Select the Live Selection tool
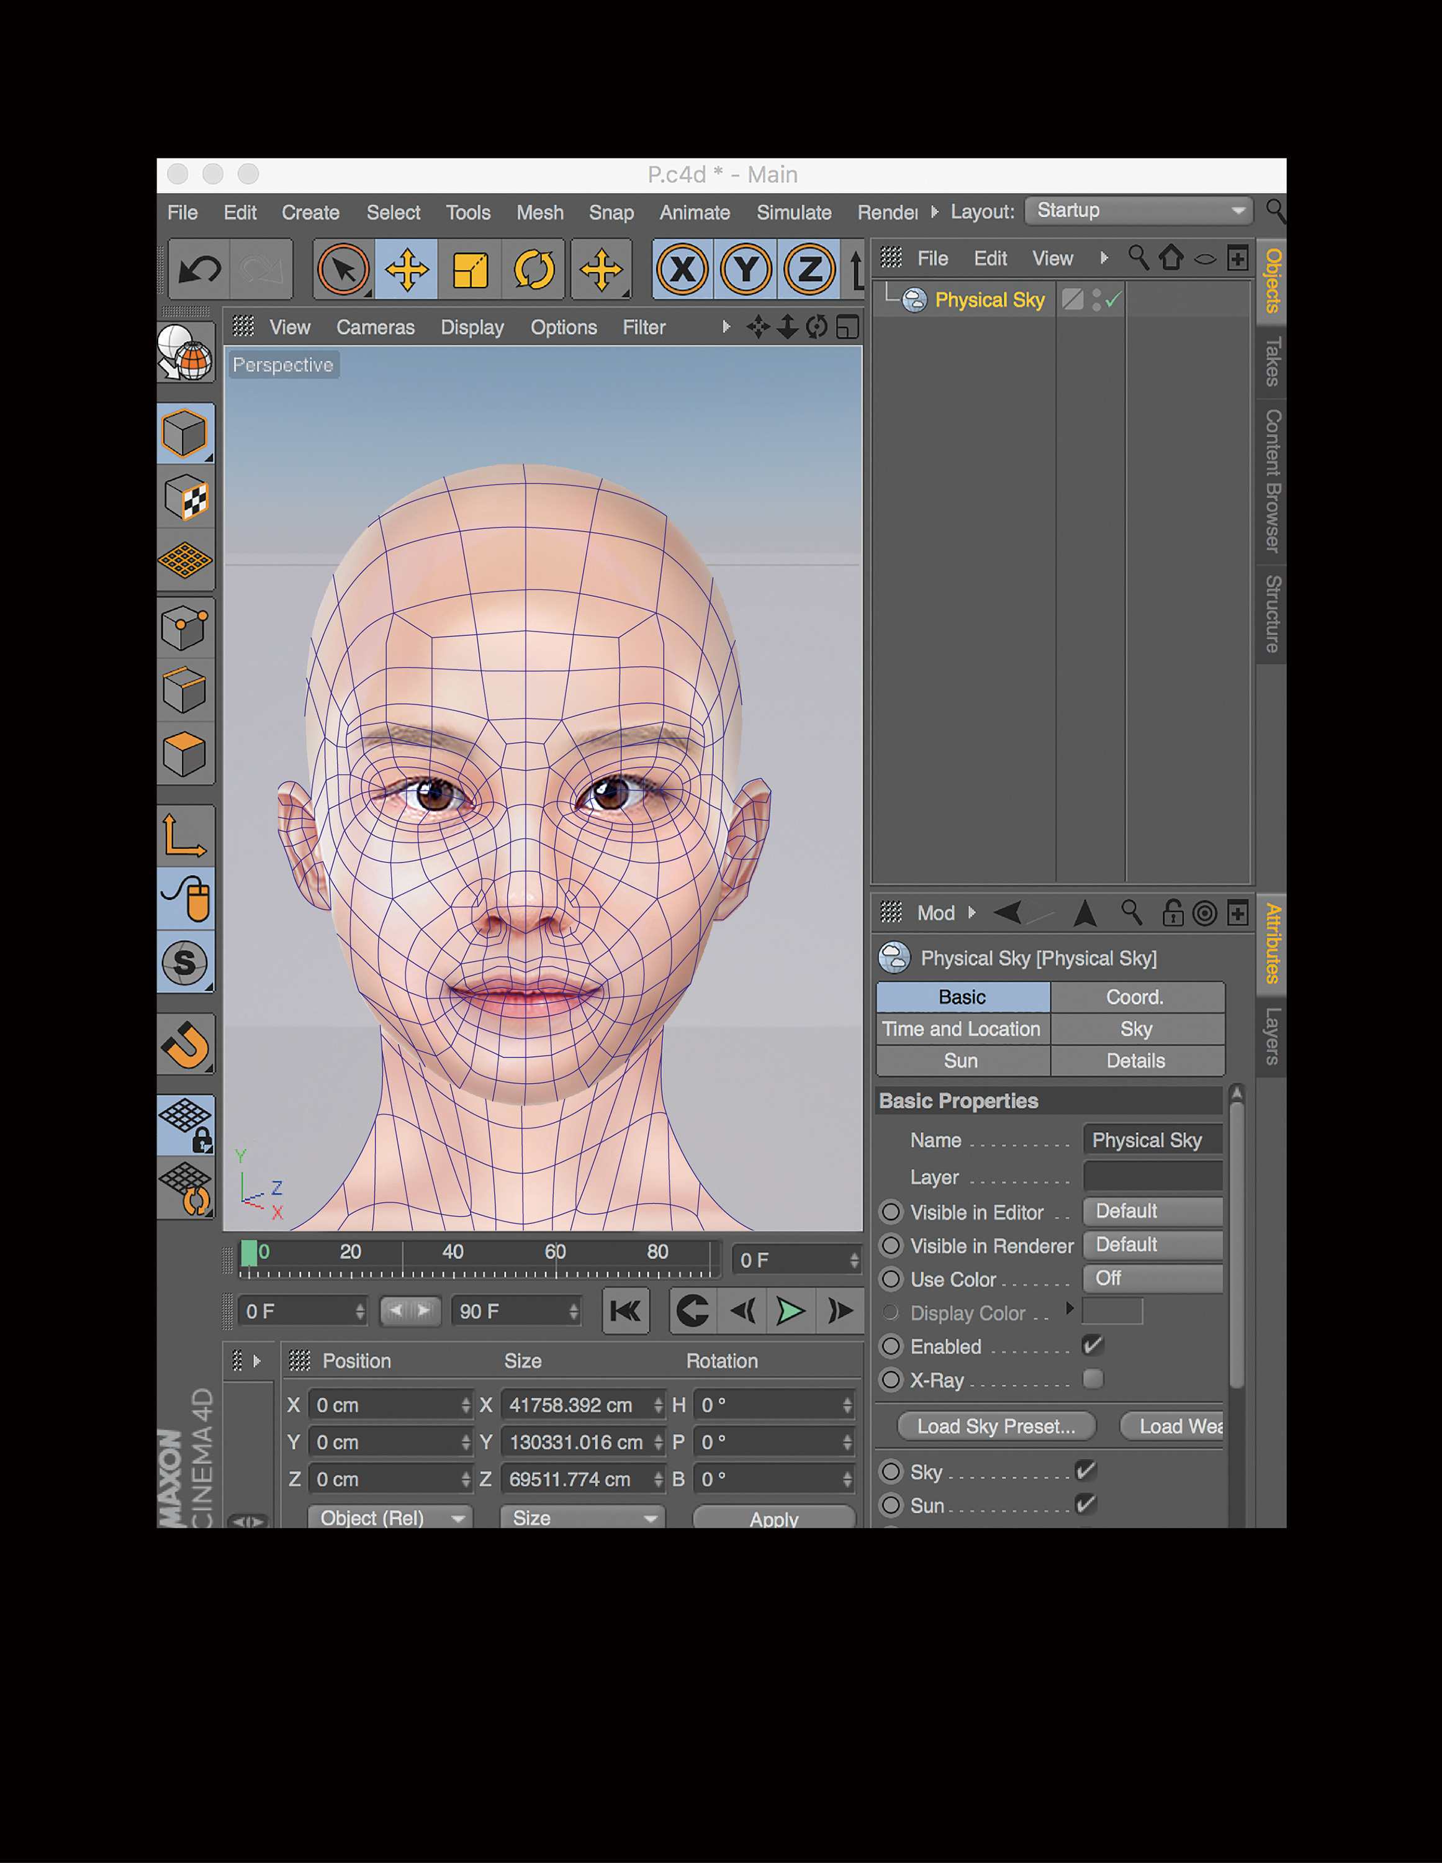The width and height of the screenshot is (1442, 1863). tap(344, 270)
